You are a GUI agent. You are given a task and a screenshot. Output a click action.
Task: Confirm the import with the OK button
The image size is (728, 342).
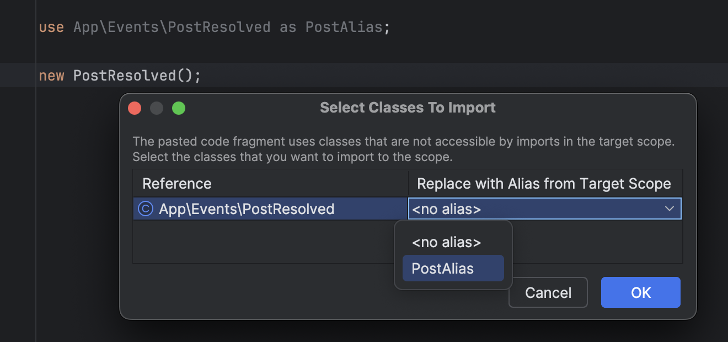[640, 292]
